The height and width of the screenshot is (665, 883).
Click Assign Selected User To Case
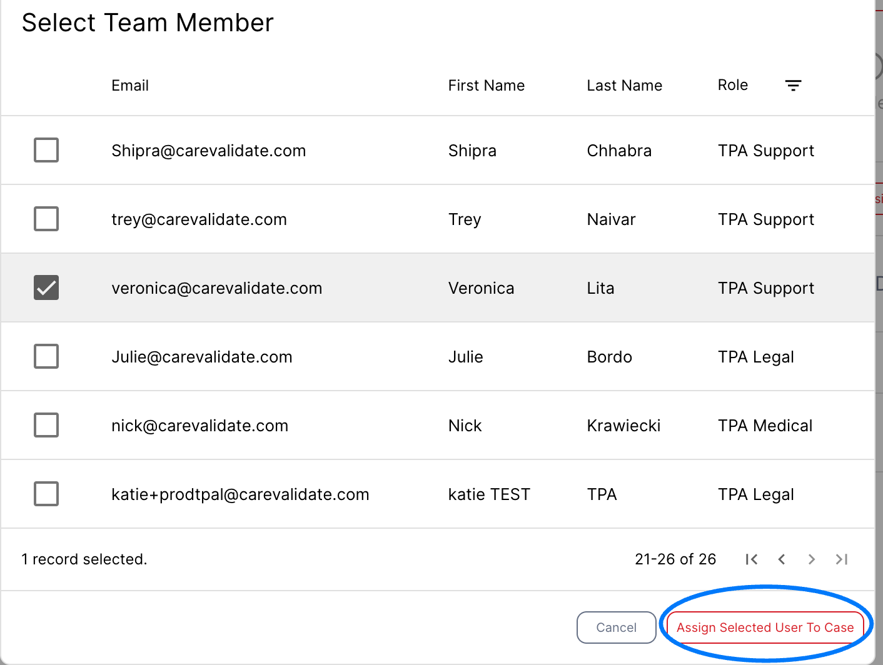pos(765,627)
